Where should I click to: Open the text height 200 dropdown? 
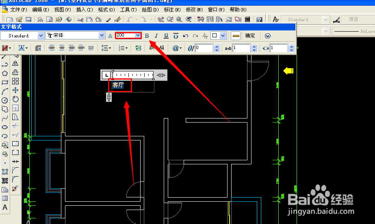click(x=138, y=35)
